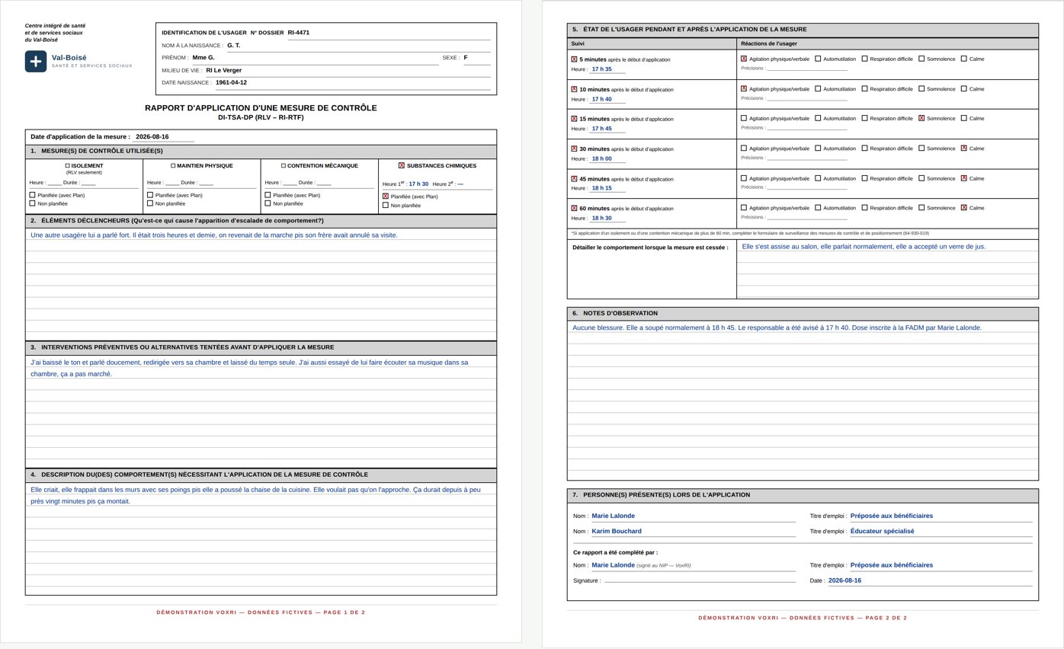Check the MAINTIEN PHYSIQUE measure checkbox
The height and width of the screenshot is (649, 1064).
(x=173, y=165)
